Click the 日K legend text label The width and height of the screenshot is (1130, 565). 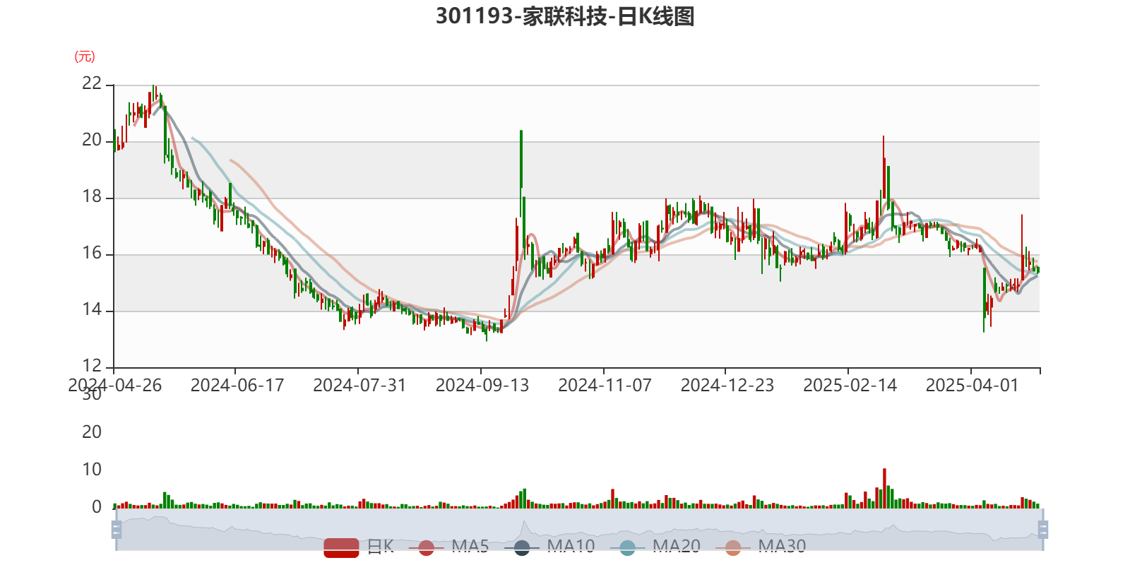coord(380,546)
